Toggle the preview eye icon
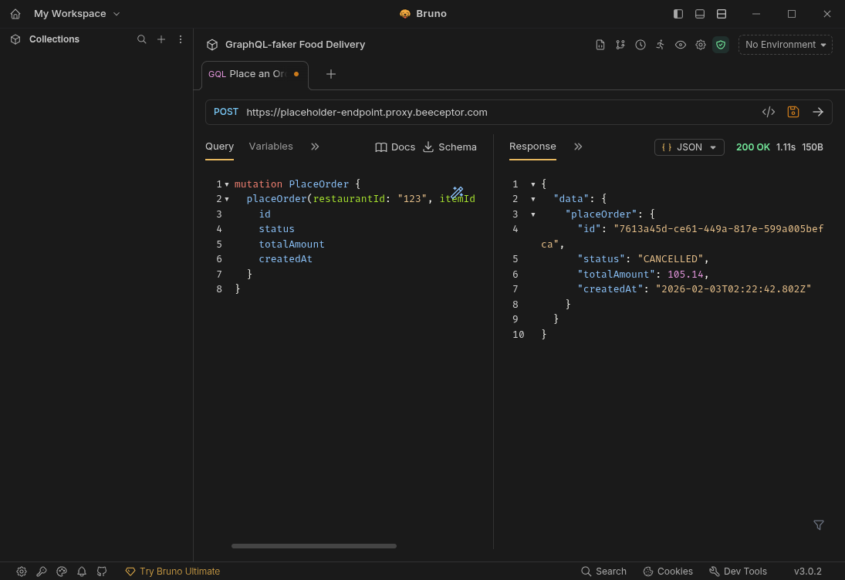This screenshot has width=845, height=580. (x=681, y=45)
